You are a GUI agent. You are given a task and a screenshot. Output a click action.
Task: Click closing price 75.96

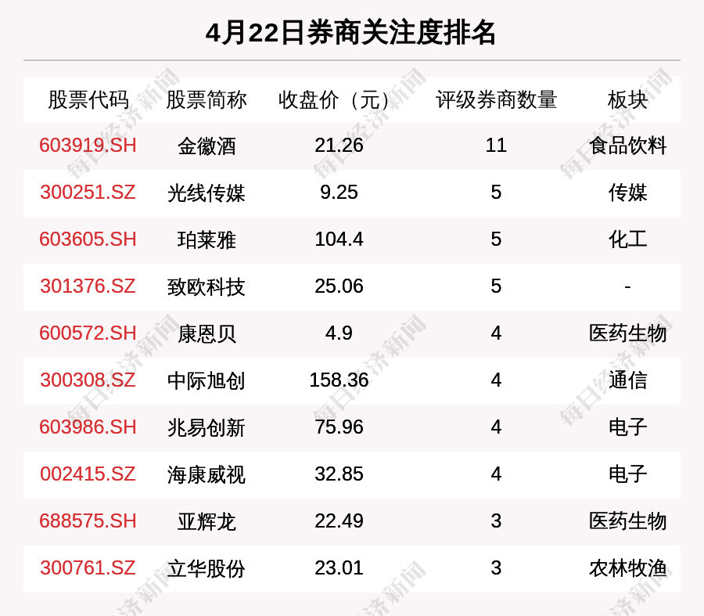339,427
